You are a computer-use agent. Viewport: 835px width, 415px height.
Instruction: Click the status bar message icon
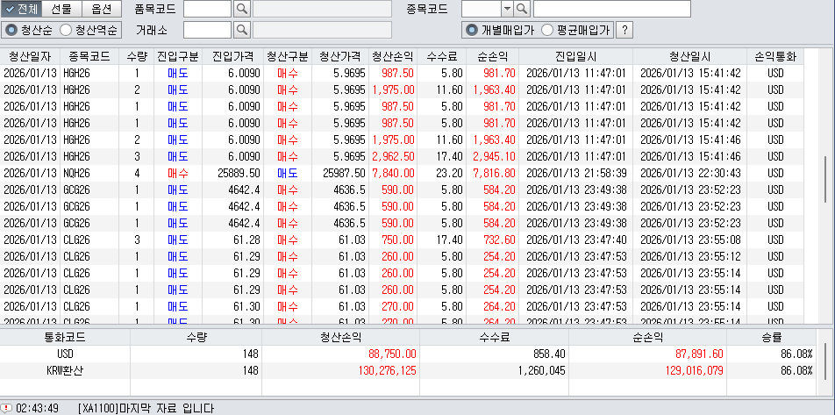coord(7,409)
